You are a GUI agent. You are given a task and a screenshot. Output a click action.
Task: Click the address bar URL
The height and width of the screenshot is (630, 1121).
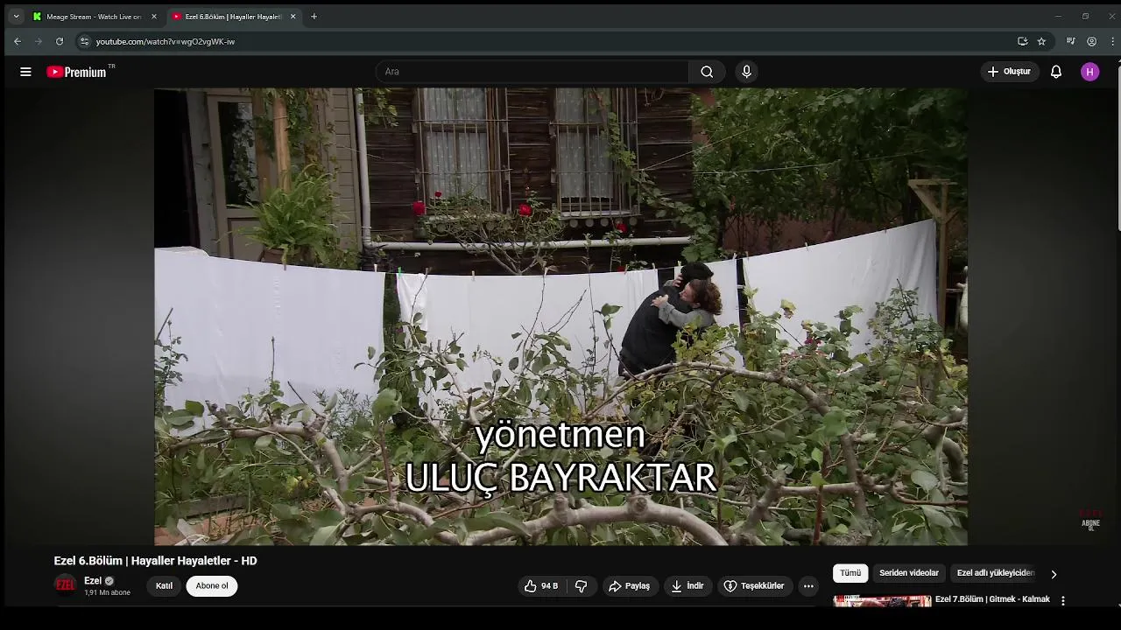(166, 41)
